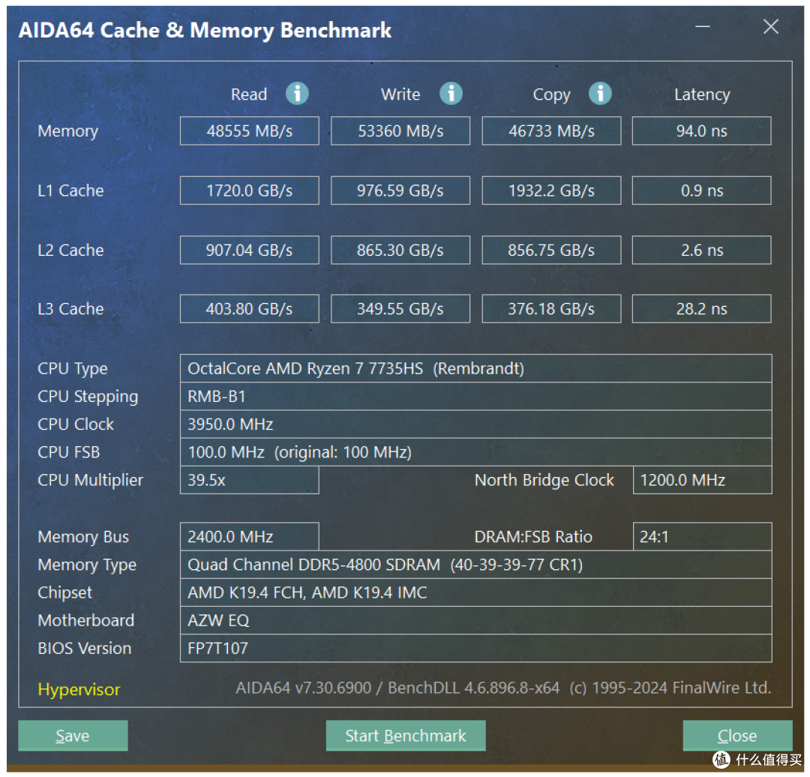Click the CPU Stepping value RMB-B1

click(475, 396)
